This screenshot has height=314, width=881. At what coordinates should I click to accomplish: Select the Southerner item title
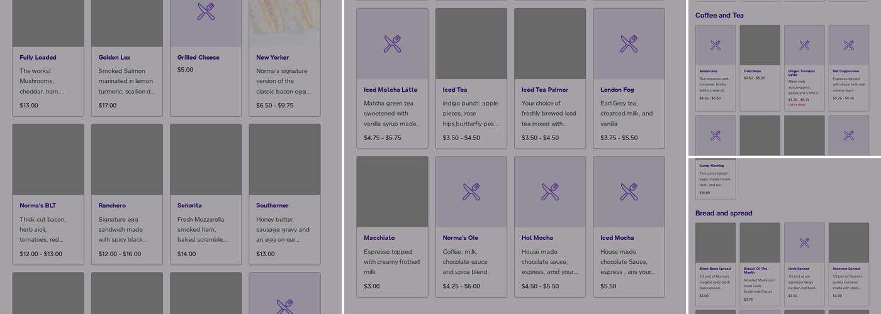point(272,205)
